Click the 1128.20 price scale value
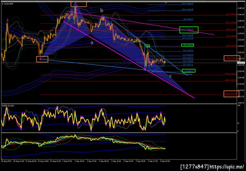The height and width of the screenshot is (171, 246). click(241, 52)
